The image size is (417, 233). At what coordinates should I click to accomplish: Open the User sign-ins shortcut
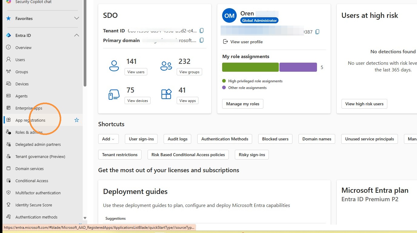141,139
